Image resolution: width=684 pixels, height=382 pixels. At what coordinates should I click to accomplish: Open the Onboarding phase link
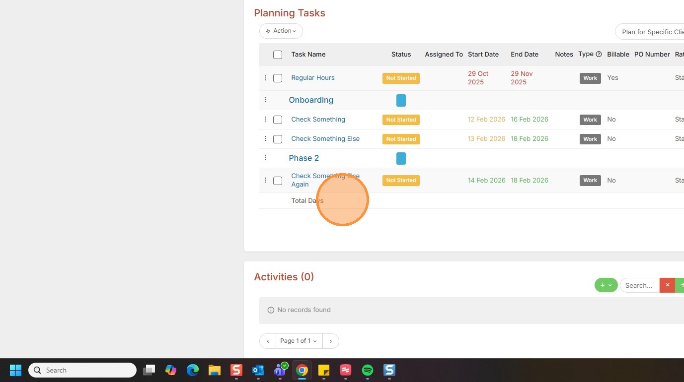pyautogui.click(x=311, y=100)
